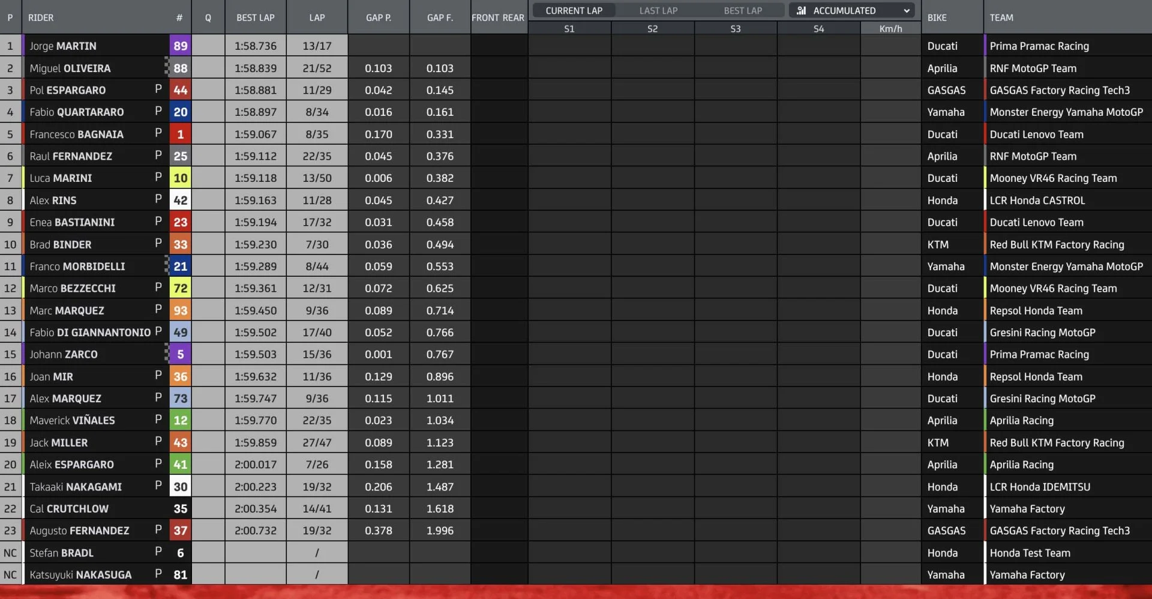Image resolution: width=1152 pixels, height=599 pixels.
Task: Click the GAP P. column header
Action: point(379,17)
